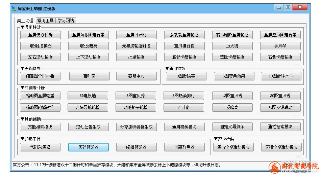The height and width of the screenshot is (176, 321).
Task: Click 20图宝贝秀 button
Action: [x=280, y=96]
